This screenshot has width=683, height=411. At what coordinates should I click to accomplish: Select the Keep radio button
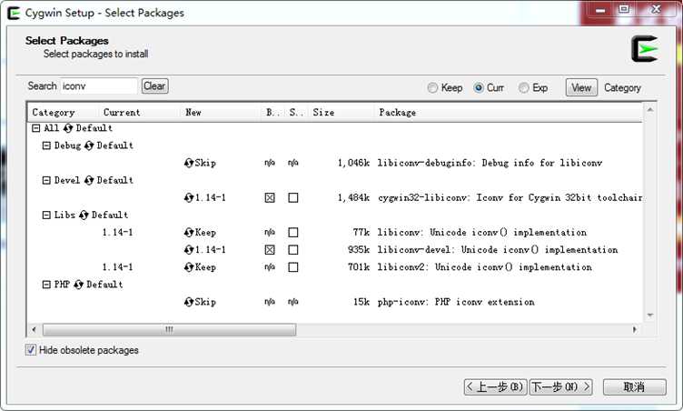click(x=432, y=87)
